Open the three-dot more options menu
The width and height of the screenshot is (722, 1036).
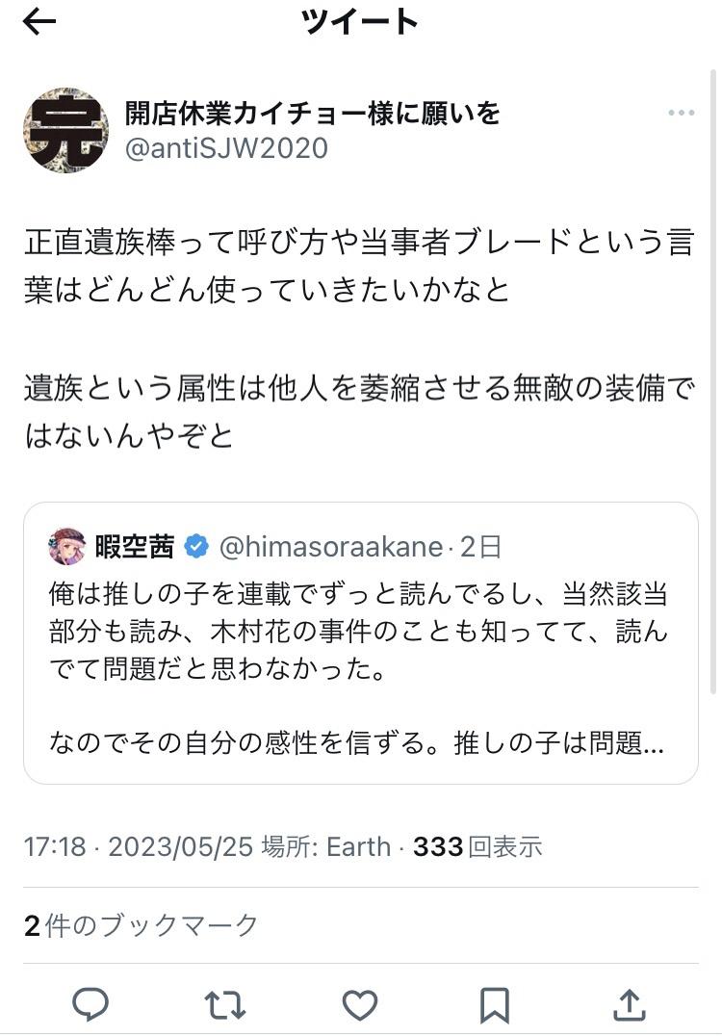pos(681,114)
